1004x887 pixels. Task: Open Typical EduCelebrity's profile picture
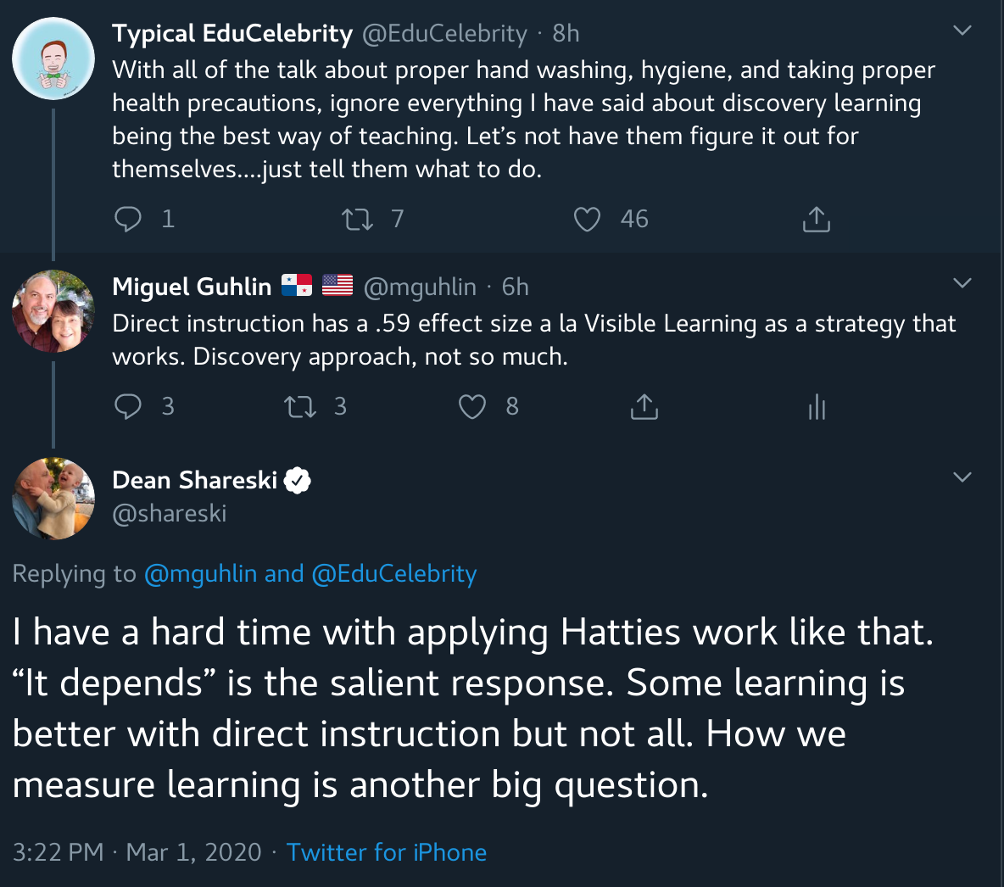point(53,59)
